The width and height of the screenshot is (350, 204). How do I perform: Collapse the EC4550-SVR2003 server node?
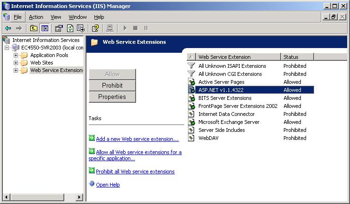(x=7, y=48)
